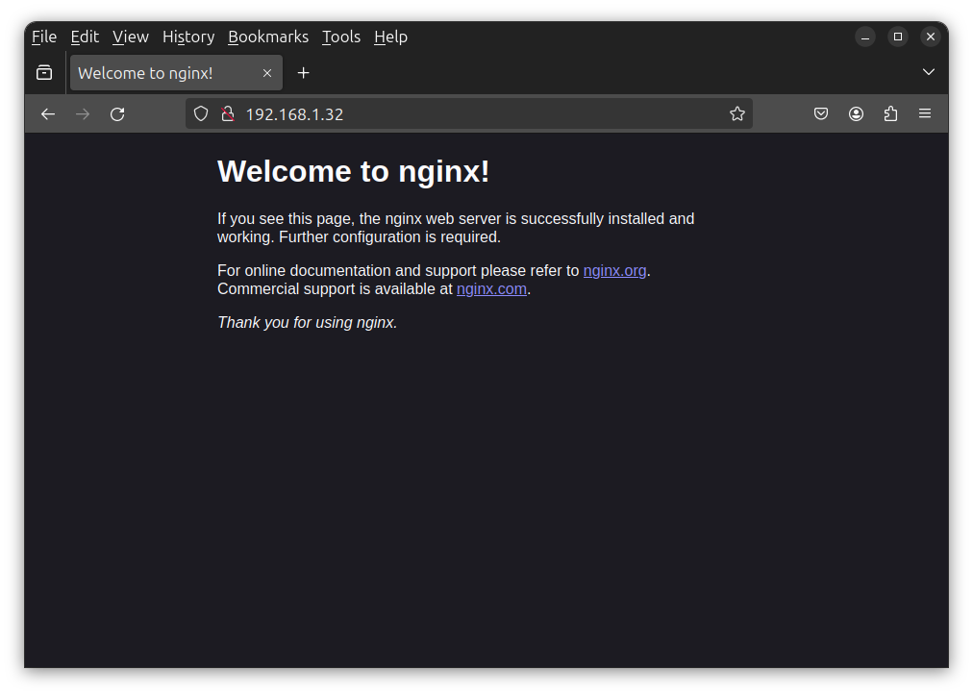Image resolution: width=973 pixels, height=695 pixels.
Task: Go back to the previous page
Action: [48, 114]
